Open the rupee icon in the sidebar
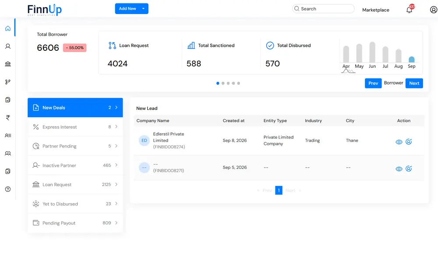438x267 pixels. point(8,118)
